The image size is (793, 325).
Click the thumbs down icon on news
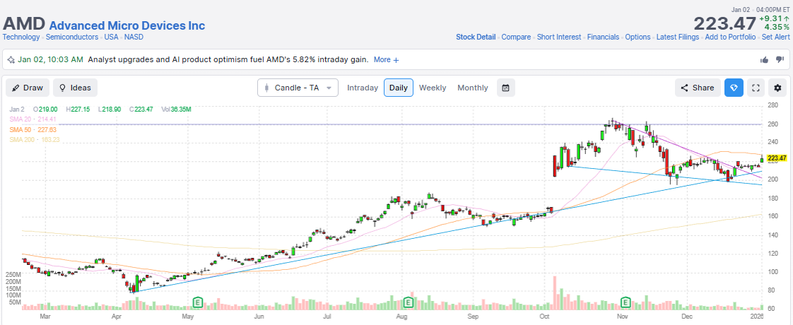780,59
